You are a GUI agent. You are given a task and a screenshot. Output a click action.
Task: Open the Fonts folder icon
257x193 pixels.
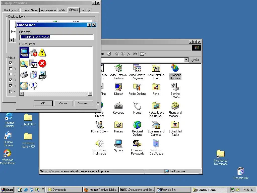click(156, 89)
